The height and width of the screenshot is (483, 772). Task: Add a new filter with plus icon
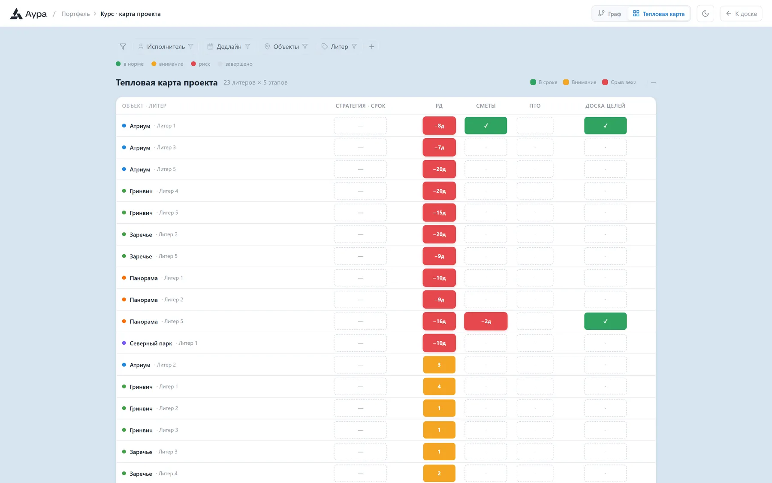(x=371, y=46)
